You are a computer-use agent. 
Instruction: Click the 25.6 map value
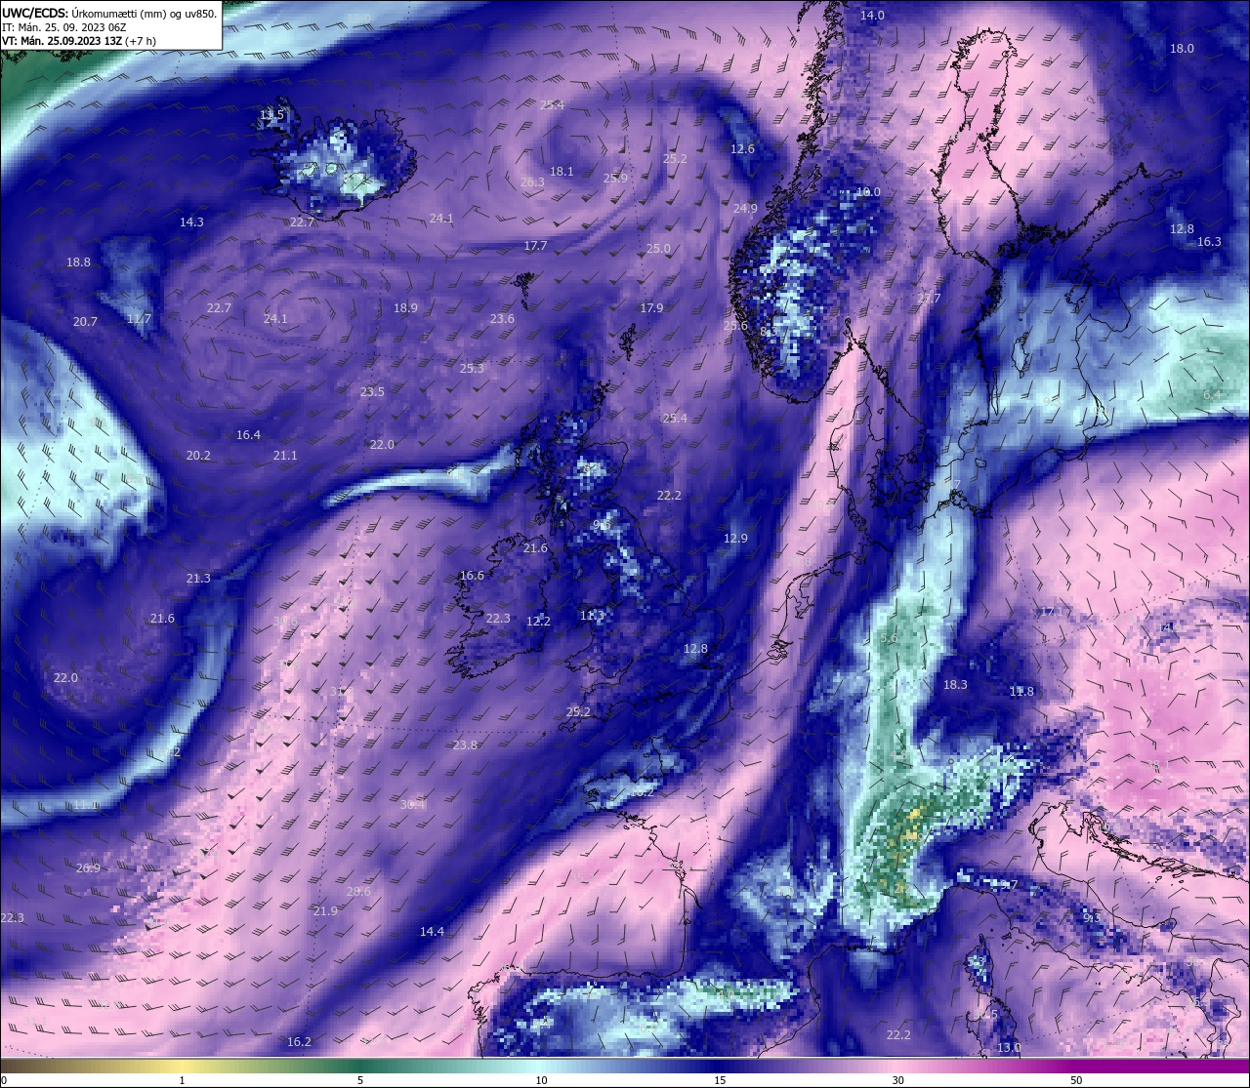point(735,325)
